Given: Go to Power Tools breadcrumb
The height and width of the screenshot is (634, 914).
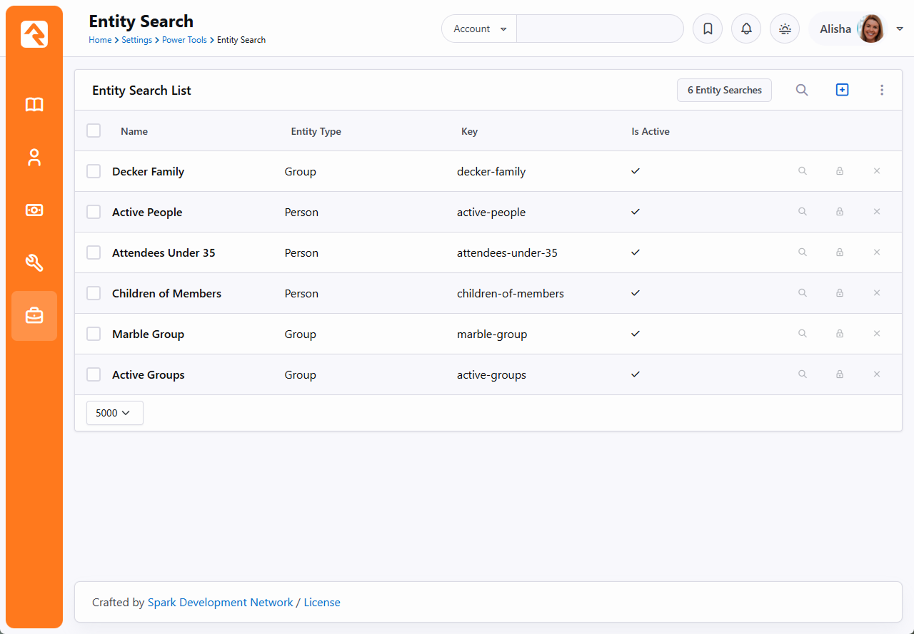Looking at the screenshot, I should 184,40.
